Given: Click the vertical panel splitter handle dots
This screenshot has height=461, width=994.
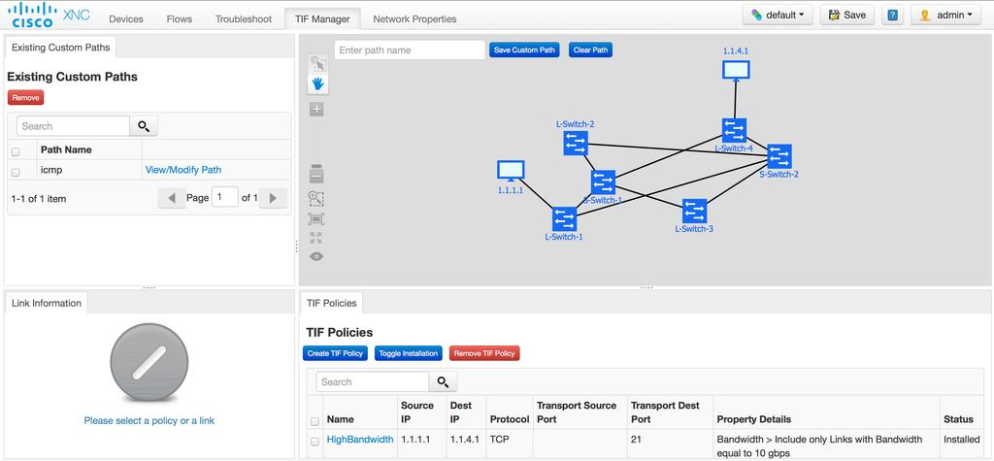Looking at the screenshot, I should [x=296, y=247].
